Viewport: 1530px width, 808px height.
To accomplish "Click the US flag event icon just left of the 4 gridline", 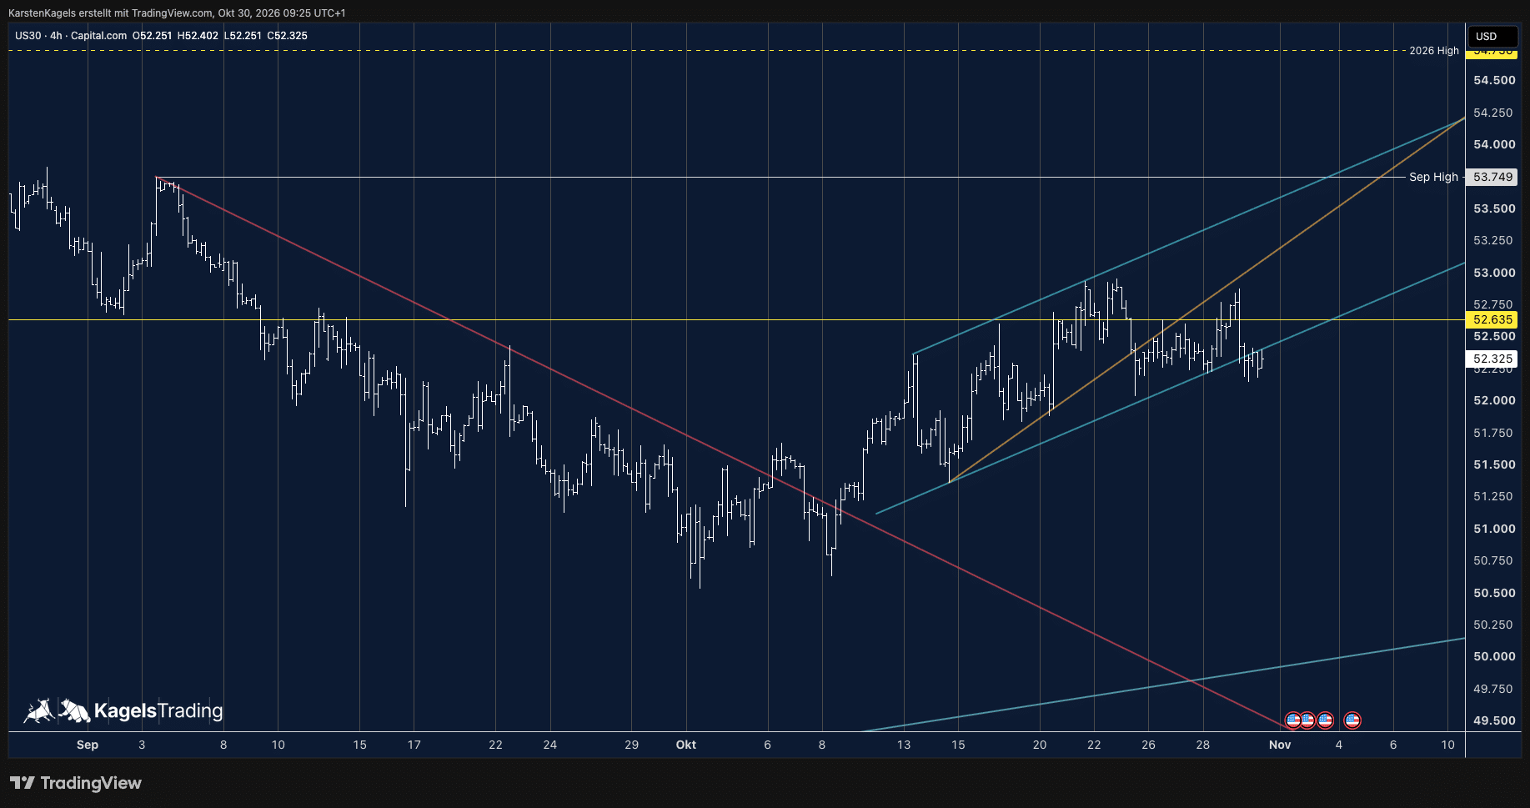I will coord(1325,720).
